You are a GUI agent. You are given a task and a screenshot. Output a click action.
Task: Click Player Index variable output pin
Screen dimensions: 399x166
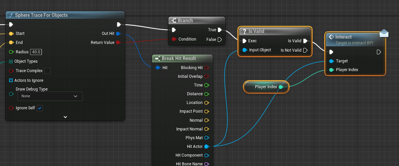point(281,87)
